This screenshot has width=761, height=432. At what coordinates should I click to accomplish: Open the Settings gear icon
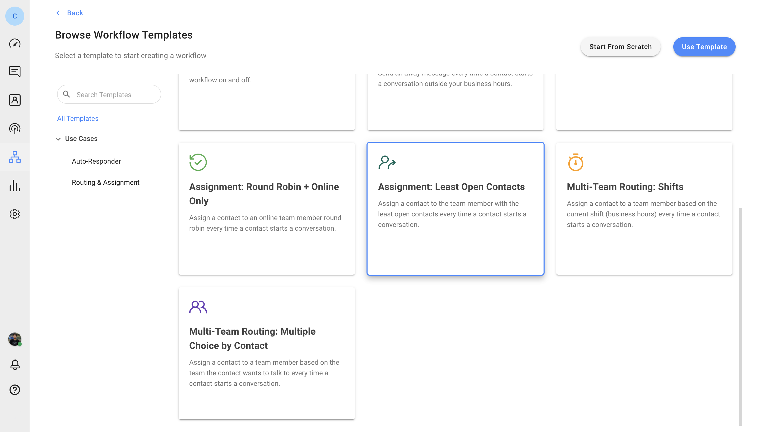point(15,214)
